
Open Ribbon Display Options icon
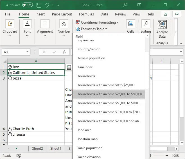(x=139, y=5)
